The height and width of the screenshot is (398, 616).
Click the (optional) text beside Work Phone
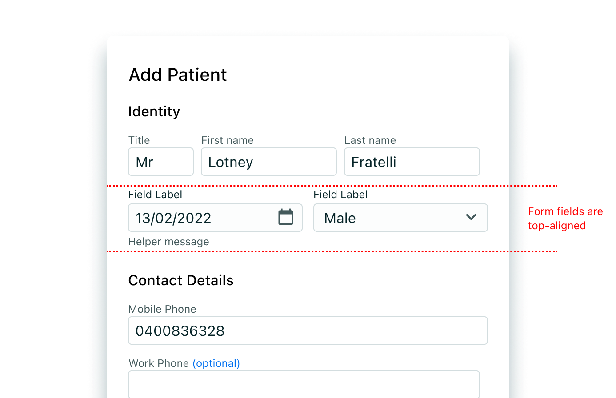coord(216,363)
